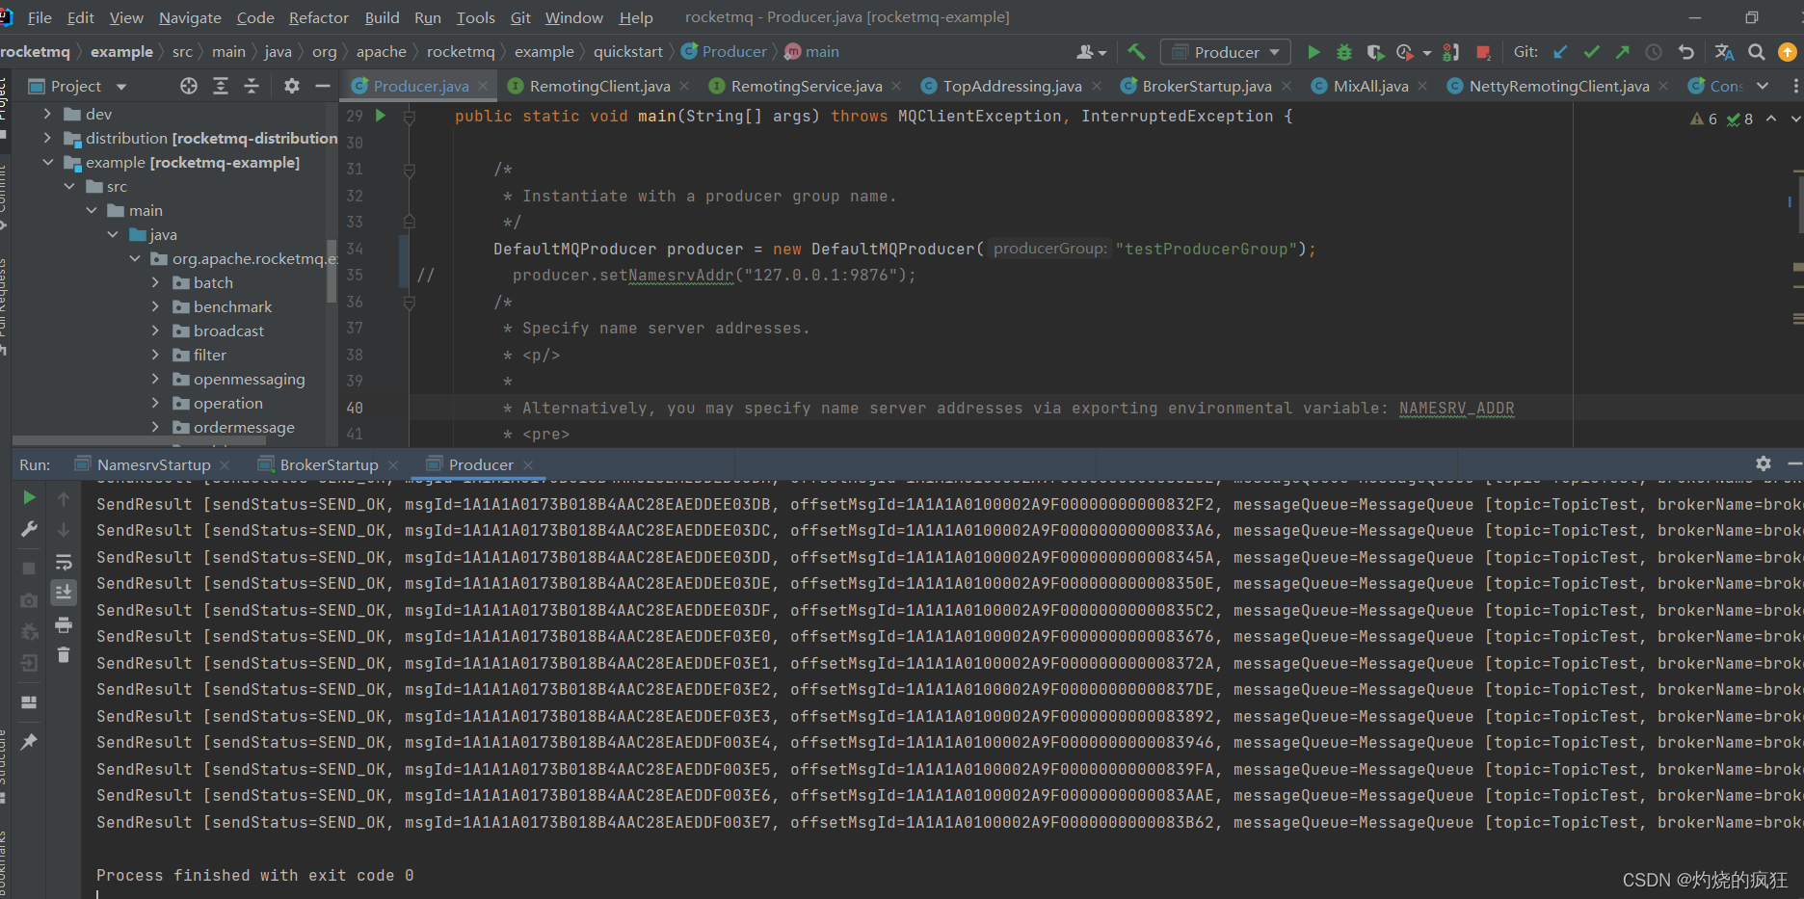Clear console with trash icon
Screen dimensions: 1804x899
(x=64, y=655)
